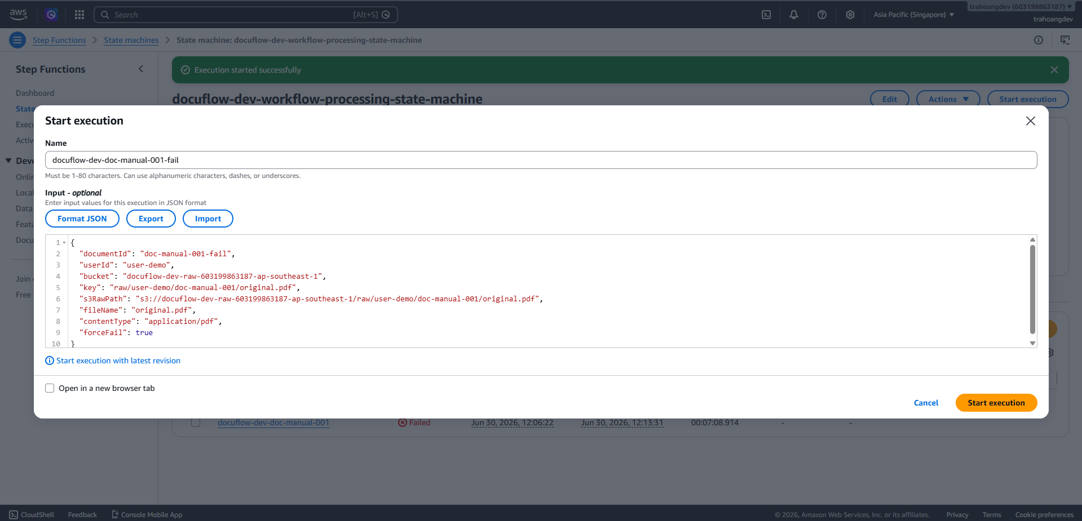Open the Actions dropdown
This screenshot has height=521, width=1082.
948,99
